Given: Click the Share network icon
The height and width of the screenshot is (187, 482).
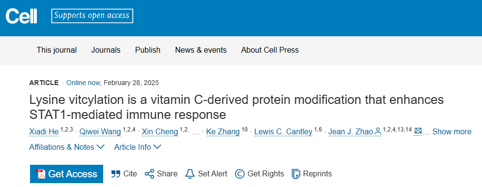Looking at the screenshot, I should [x=149, y=174].
